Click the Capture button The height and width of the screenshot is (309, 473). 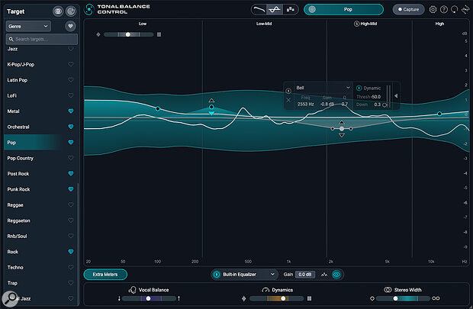click(408, 10)
